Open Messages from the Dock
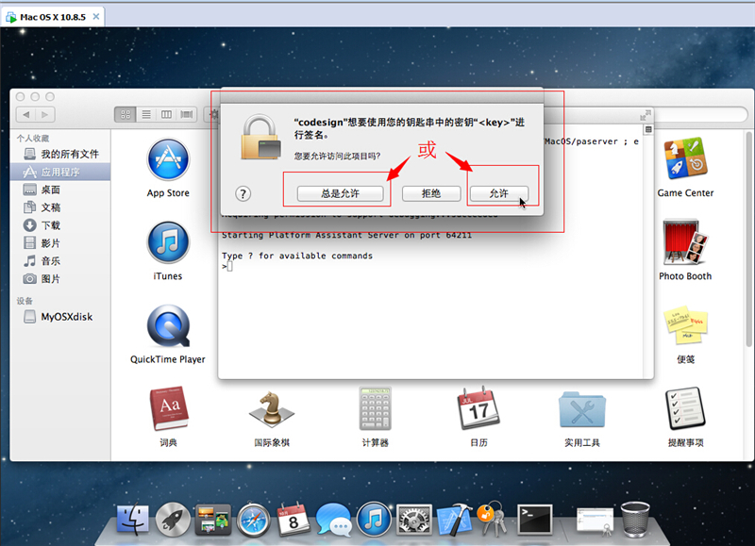Image resolution: width=755 pixels, height=546 pixels. [x=334, y=520]
